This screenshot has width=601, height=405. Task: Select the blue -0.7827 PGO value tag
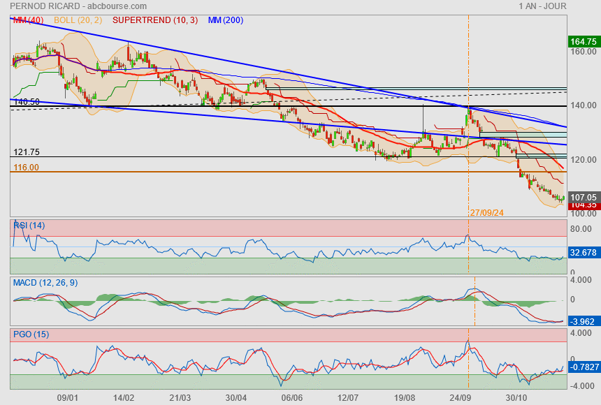coord(584,367)
